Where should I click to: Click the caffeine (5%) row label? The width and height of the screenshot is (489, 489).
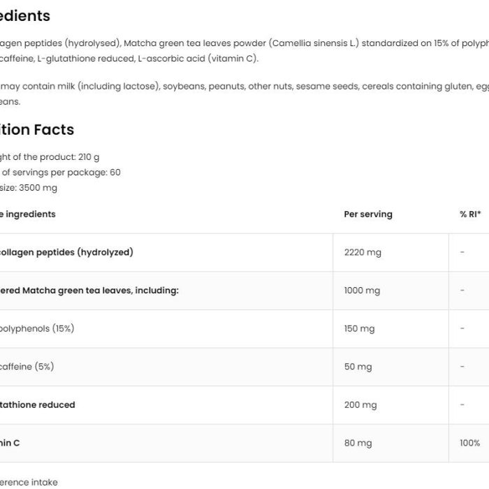tap(27, 367)
